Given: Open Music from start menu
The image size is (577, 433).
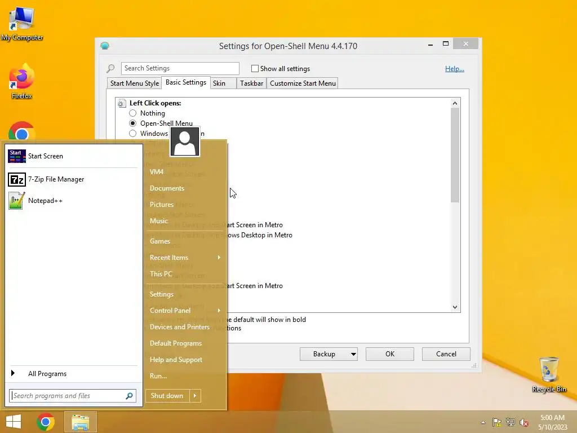Looking at the screenshot, I should pyautogui.click(x=159, y=221).
